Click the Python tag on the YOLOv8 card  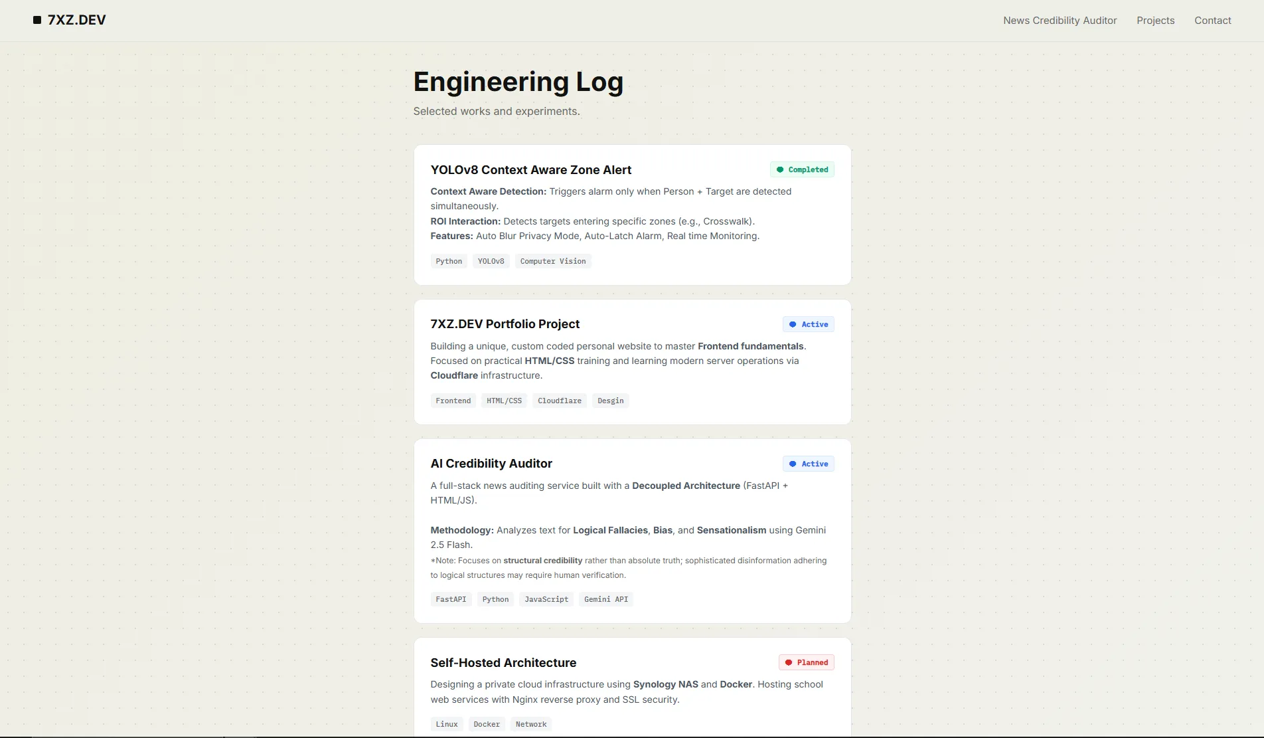click(449, 261)
